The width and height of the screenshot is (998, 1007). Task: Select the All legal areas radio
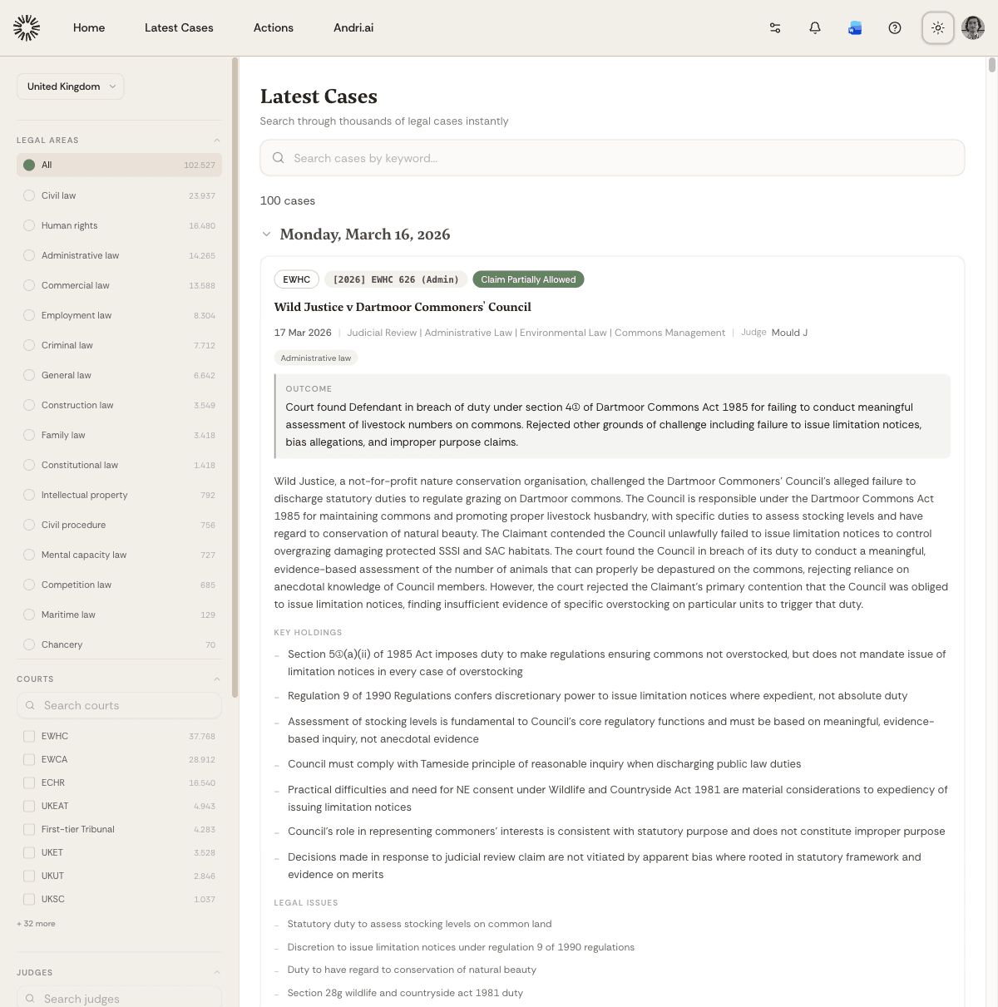pos(29,165)
